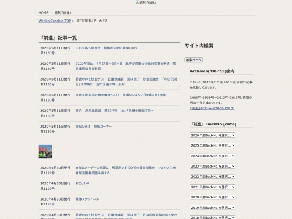
Task: Select date text beside おことわり article
Action: (55, 186)
